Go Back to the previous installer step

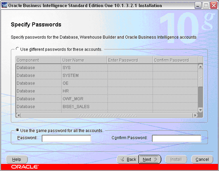coord(128,159)
